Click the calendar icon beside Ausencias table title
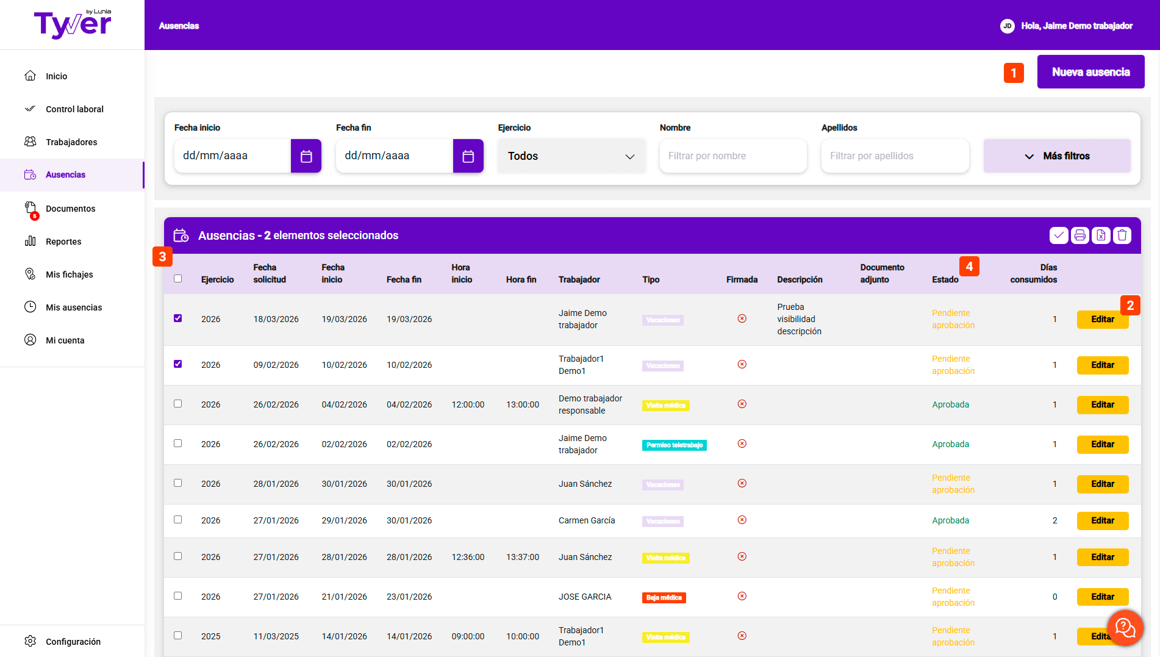Image resolution: width=1160 pixels, height=657 pixels. (x=181, y=235)
